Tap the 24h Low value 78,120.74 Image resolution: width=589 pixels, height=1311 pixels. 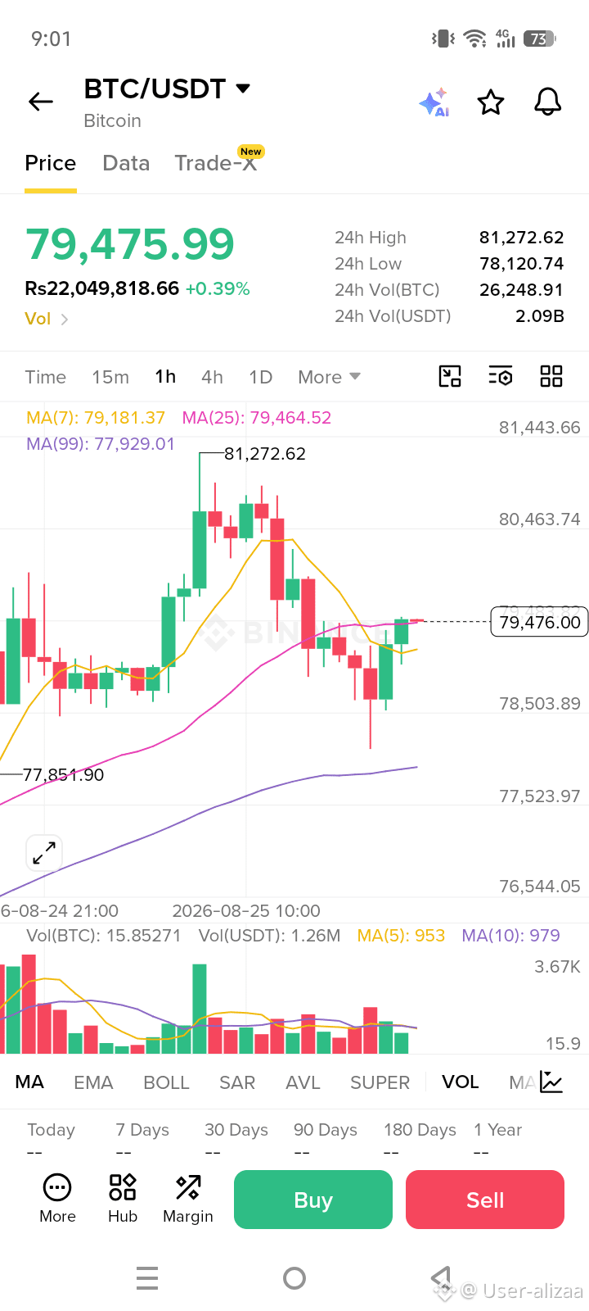522,264
